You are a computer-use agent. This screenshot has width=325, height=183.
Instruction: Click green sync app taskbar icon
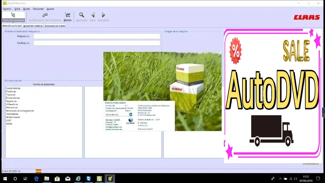[99, 178]
